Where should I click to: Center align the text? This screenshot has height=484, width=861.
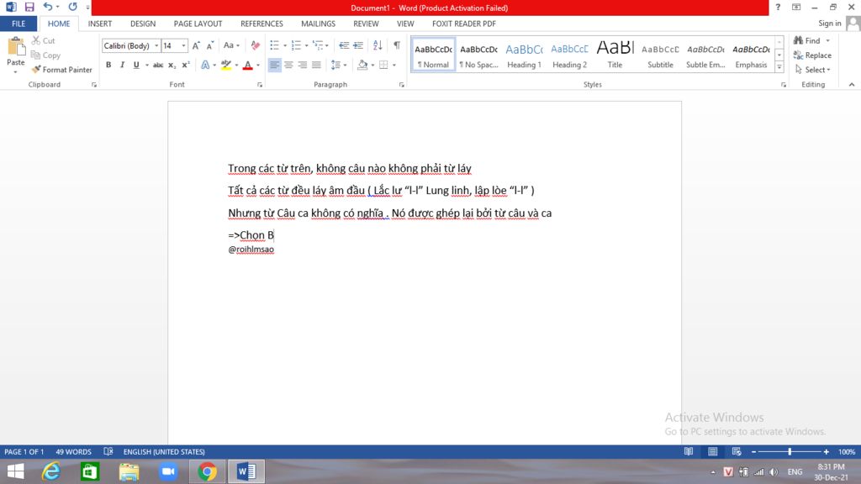click(x=288, y=65)
